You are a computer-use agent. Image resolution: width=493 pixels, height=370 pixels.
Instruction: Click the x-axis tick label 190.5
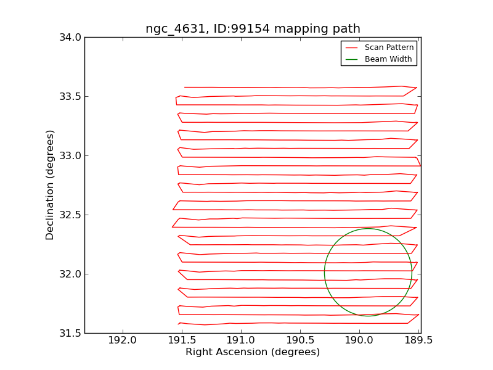(x=300, y=340)
